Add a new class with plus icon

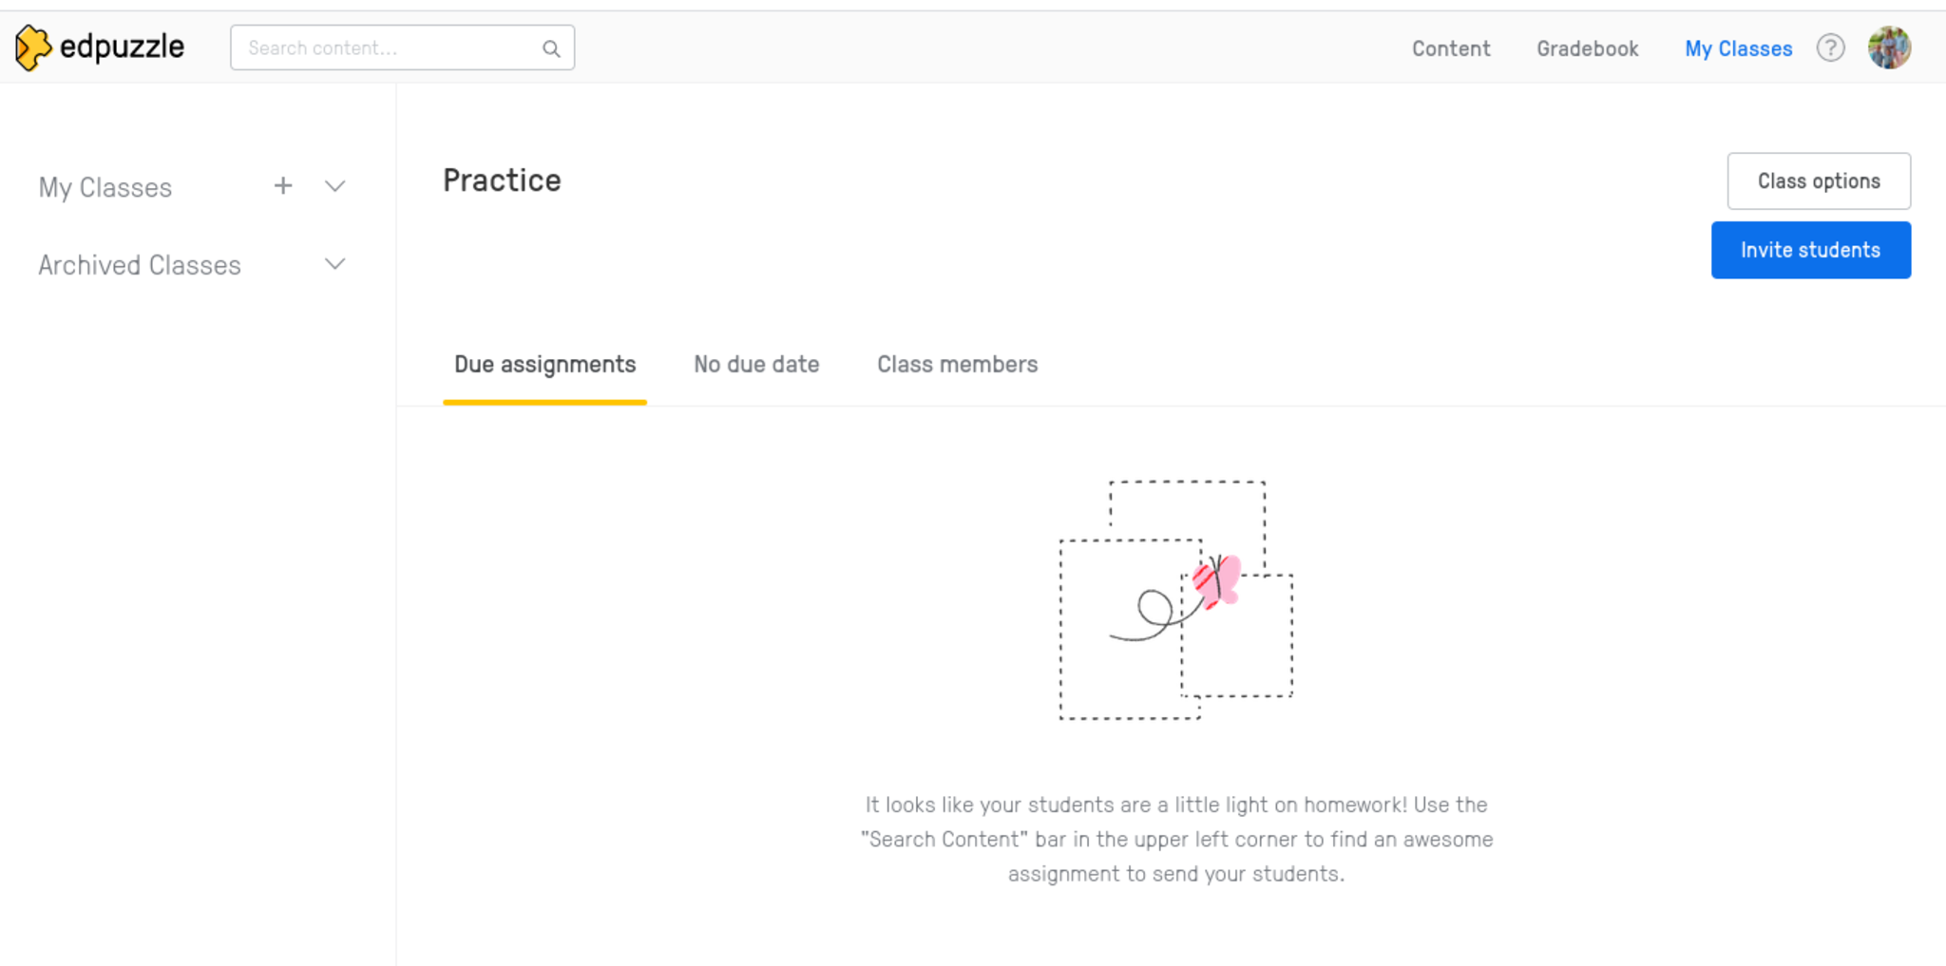coord(283,186)
